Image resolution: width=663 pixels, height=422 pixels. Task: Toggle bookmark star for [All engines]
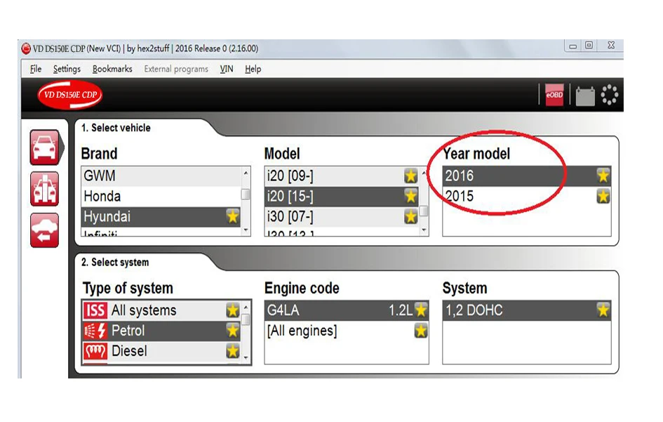(x=421, y=331)
